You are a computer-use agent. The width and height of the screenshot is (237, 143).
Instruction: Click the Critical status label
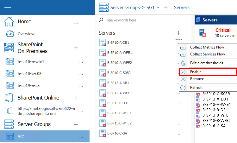pos(223,30)
